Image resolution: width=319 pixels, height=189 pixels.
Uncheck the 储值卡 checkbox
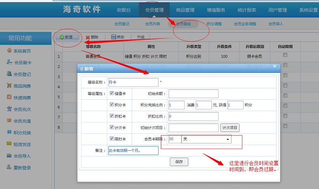click(x=112, y=93)
